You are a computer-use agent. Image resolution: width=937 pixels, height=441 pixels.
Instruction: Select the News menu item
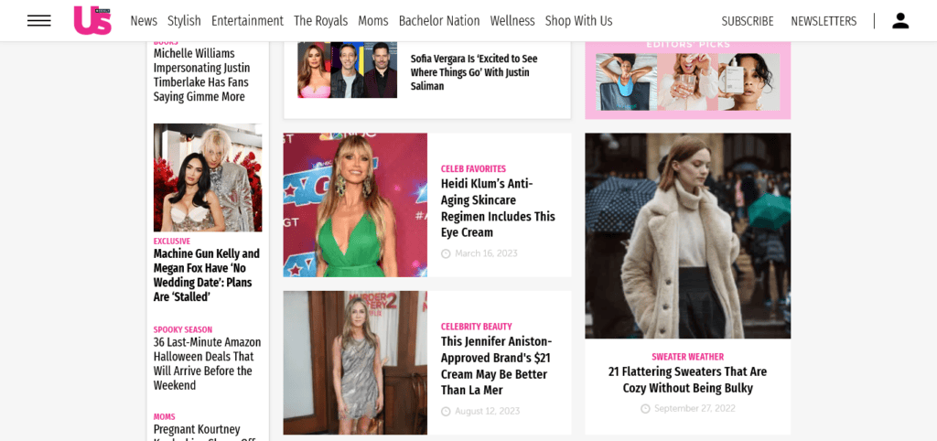click(144, 20)
